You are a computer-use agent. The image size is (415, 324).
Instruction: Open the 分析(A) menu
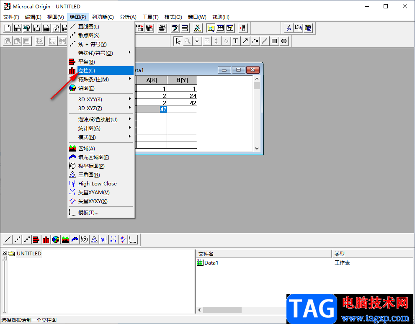click(x=128, y=17)
